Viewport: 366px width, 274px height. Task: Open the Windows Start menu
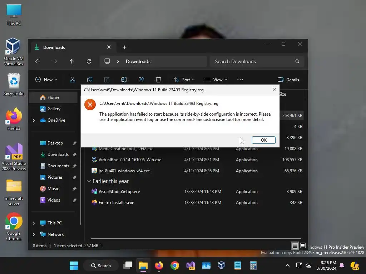pos(74,265)
